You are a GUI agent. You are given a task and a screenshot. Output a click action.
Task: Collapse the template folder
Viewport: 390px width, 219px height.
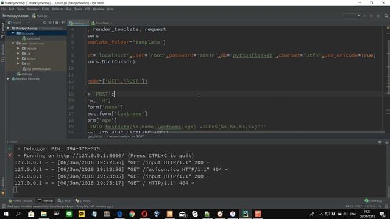coord(13,33)
